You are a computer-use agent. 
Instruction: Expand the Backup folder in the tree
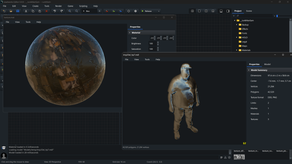pyautogui.click(x=237, y=24)
